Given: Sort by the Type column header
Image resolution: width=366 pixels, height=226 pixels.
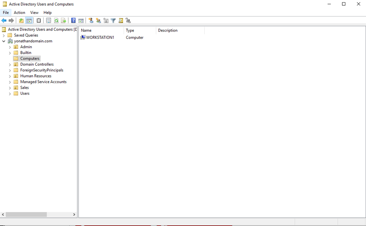Looking at the screenshot, I should point(140,30).
